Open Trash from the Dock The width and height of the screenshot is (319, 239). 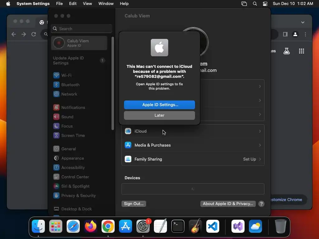(281, 226)
